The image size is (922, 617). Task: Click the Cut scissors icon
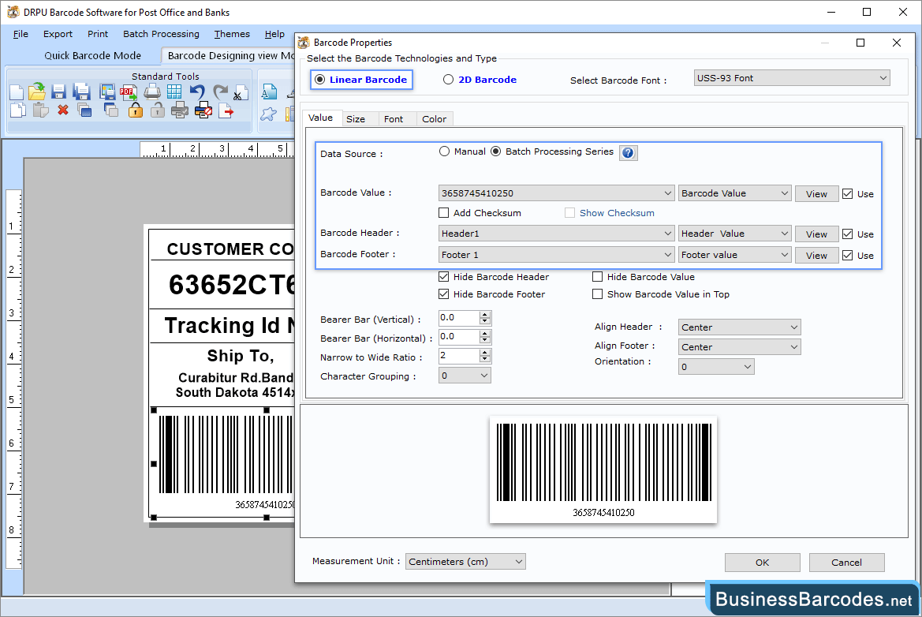240,93
